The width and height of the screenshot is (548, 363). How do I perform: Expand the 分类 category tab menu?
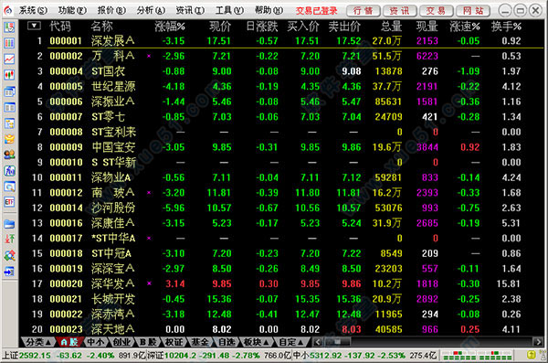tap(38, 342)
